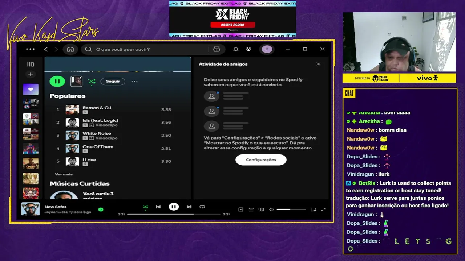
Task: Expand list with 'Ver mais'
Action: pyautogui.click(x=64, y=174)
